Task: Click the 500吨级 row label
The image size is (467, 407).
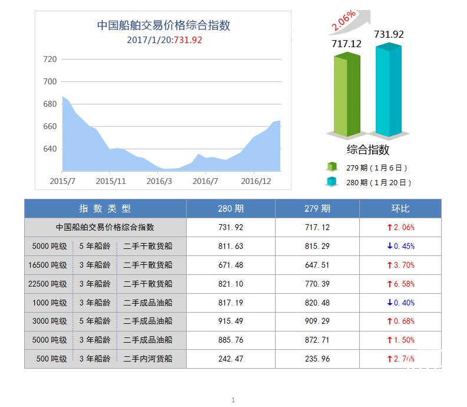Action: [x=51, y=359]
